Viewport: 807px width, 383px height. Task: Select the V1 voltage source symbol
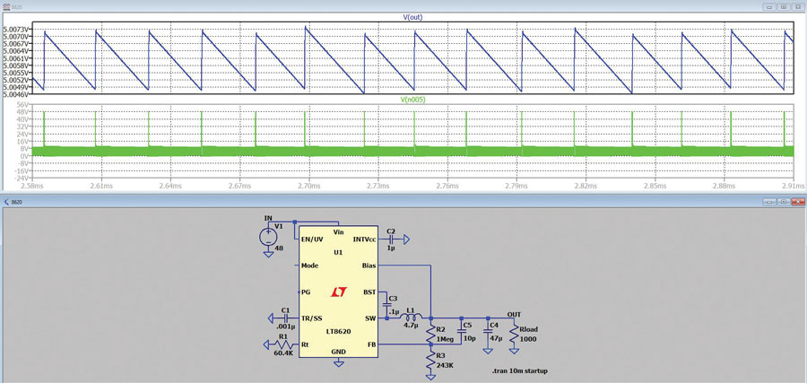coord(268,238)
